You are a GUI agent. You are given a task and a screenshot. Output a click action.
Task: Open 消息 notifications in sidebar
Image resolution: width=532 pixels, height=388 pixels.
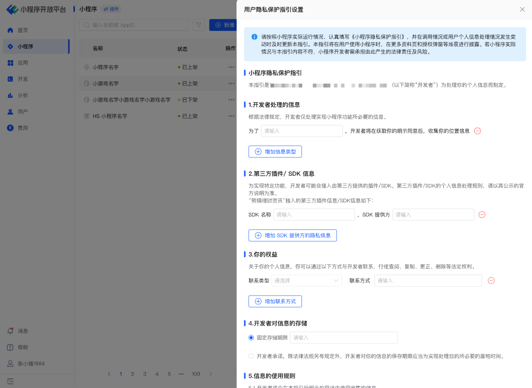(23, 331)
